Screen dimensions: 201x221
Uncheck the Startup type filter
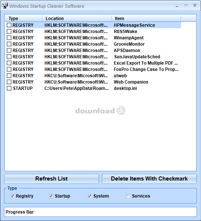[51, 196]
